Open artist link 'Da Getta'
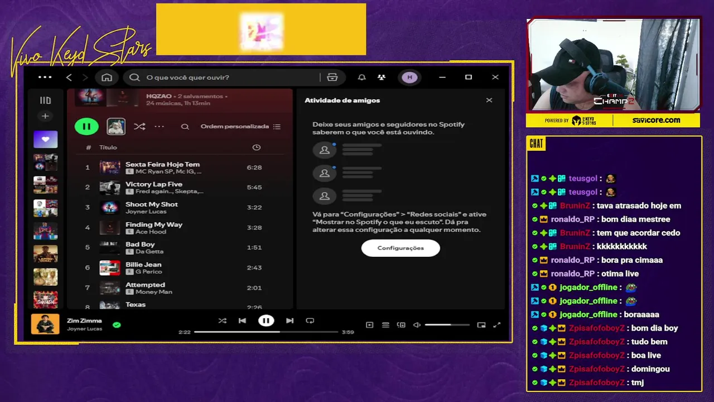 click(x=149, y=252)
